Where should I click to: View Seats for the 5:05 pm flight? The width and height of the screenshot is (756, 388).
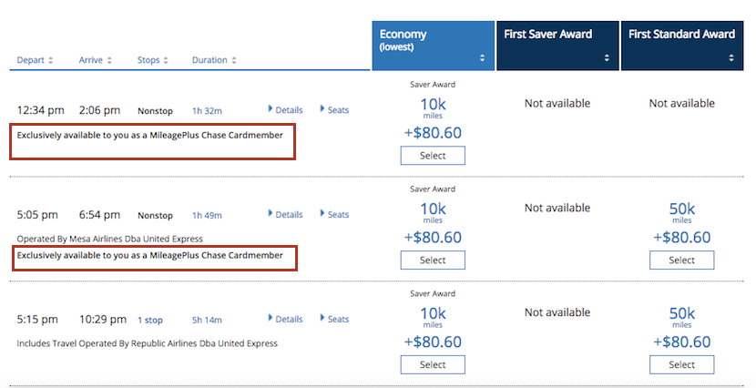click(334, 215)
